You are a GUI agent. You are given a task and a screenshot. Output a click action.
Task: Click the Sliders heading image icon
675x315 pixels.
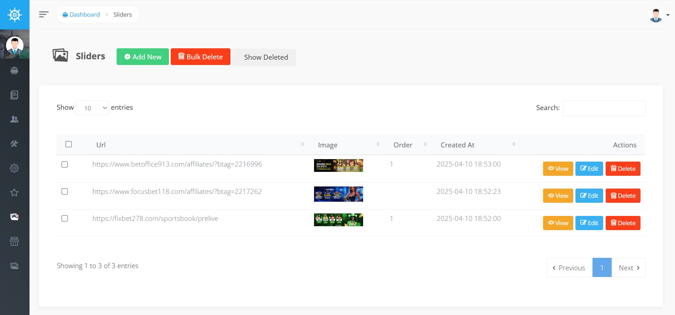[60, 55]
